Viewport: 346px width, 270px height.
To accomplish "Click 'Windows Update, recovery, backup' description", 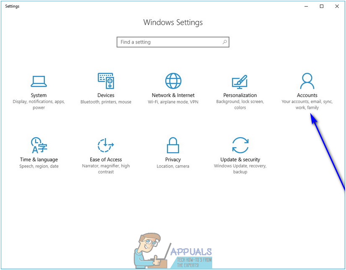I will [x=240, y=169].
